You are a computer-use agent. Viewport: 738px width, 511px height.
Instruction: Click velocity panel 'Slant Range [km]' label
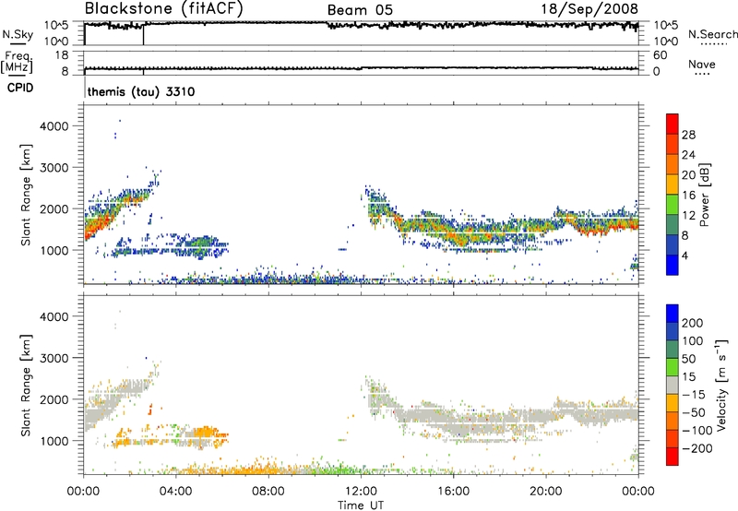point(26,385)
